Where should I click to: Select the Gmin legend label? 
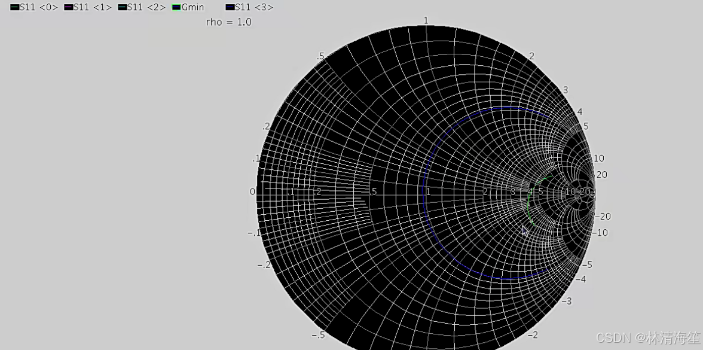[192, 7]
